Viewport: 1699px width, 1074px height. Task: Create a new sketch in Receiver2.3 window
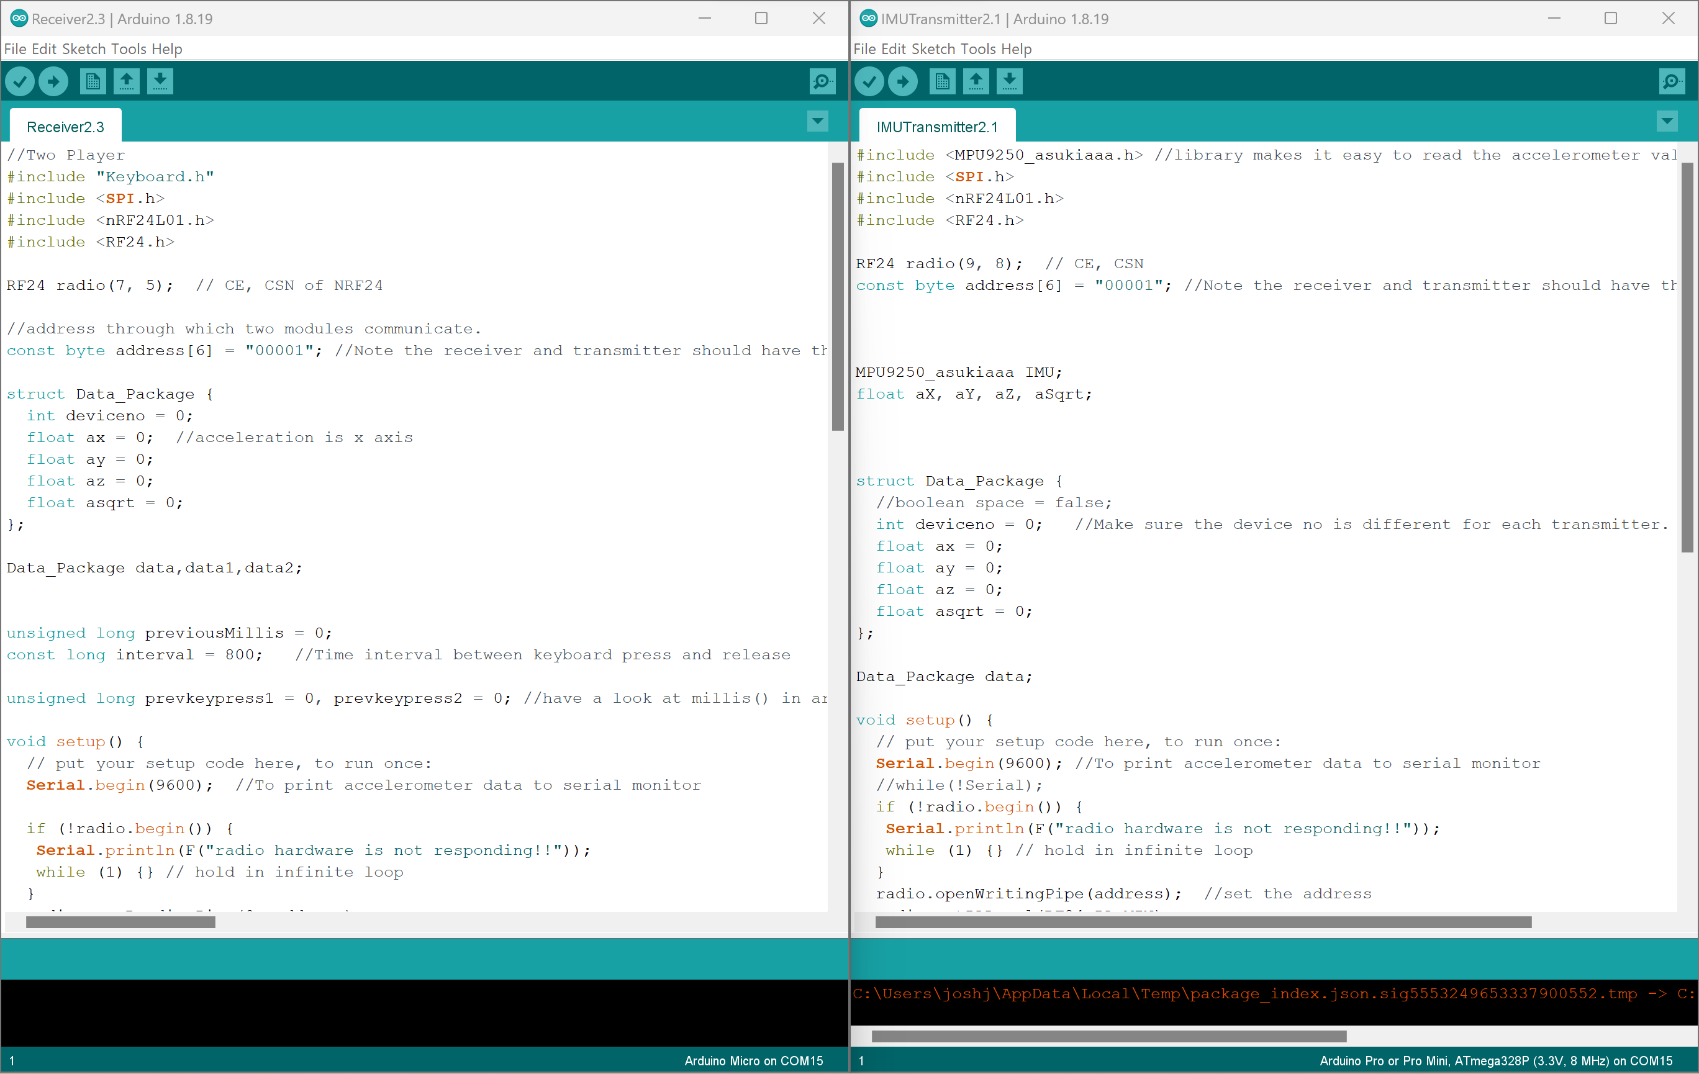click(92, 80)
